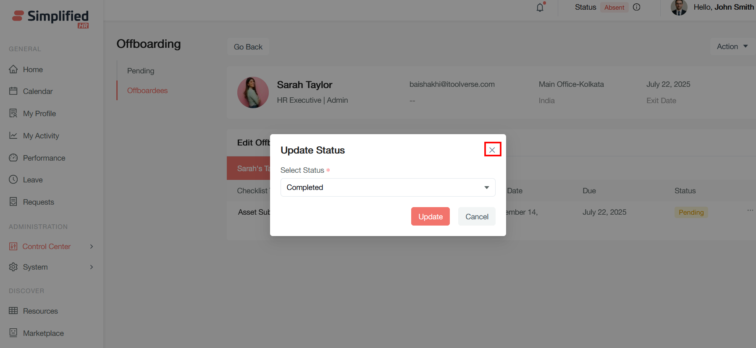Open the Select Status dropdown

click(x=388, y=187)
